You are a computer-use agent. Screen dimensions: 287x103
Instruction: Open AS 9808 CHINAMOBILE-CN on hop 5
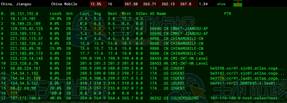[177, 39]
